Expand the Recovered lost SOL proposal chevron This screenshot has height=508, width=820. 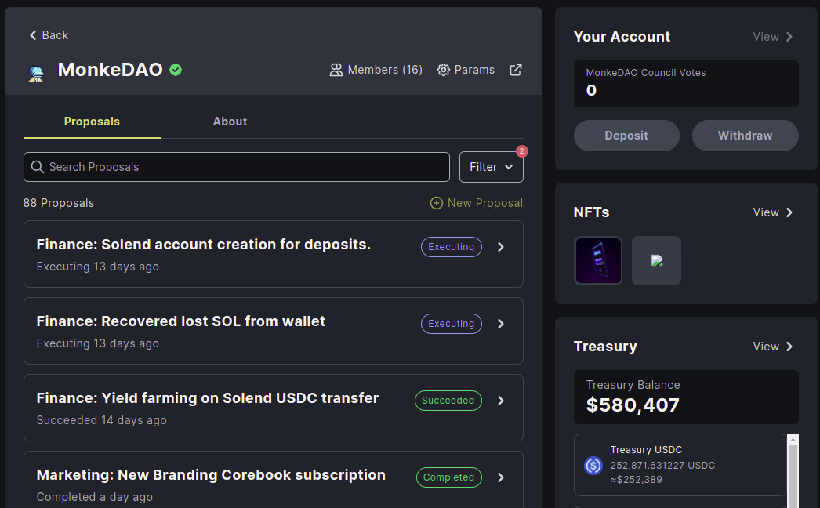(x=501, y=324)
